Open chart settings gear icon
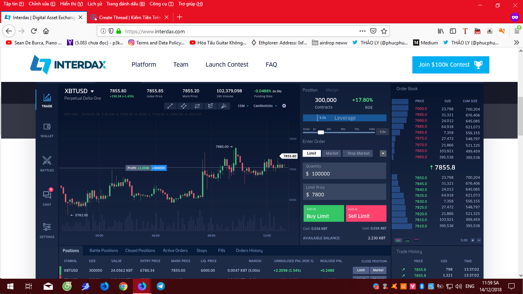The width and height of the screenshot is (523, 294). [284, 106]
